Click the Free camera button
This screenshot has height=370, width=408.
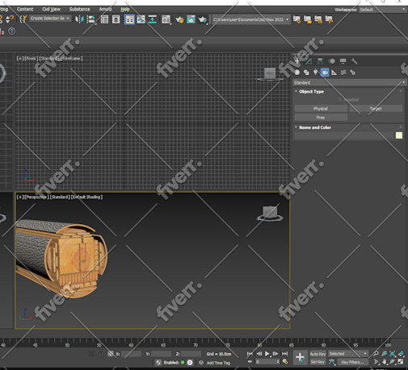[321, 118]
